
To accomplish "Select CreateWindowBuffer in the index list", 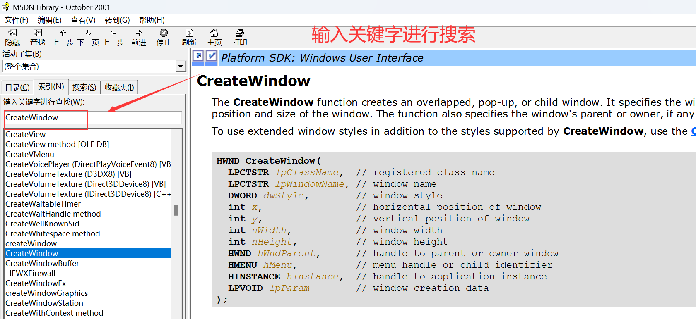I will pyautogui.click(x=42, y=263).
